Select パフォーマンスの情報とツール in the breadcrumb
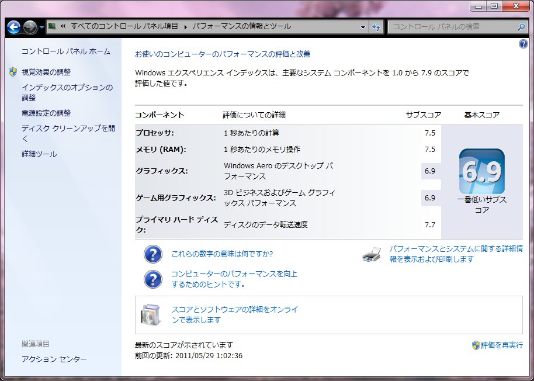 (241, 26)
